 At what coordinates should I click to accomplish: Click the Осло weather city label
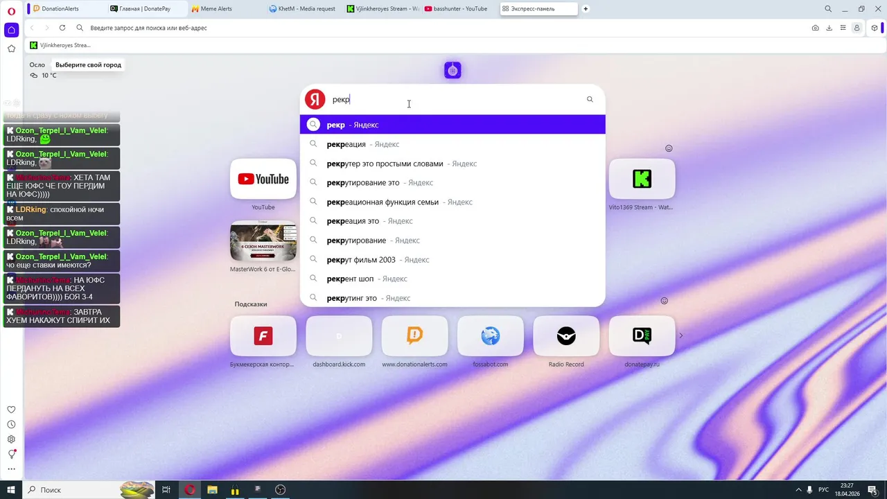pos(37,64)
